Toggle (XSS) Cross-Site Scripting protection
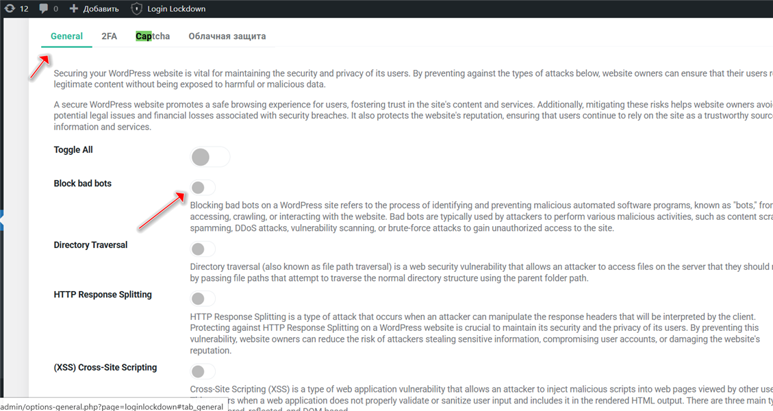Screen dimensions: 773x411 (x=203, y=371)
